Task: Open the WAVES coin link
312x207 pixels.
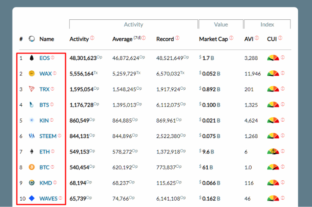Action: click(48, 199)
